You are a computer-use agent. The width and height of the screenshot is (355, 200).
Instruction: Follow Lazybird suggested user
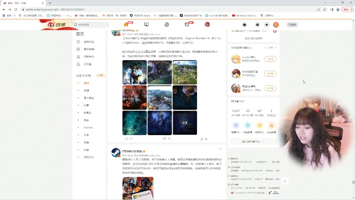tap(270, 59)
